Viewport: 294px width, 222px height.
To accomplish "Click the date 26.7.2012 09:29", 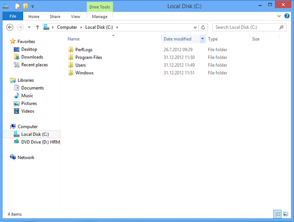I will click(x=178, y=50).
